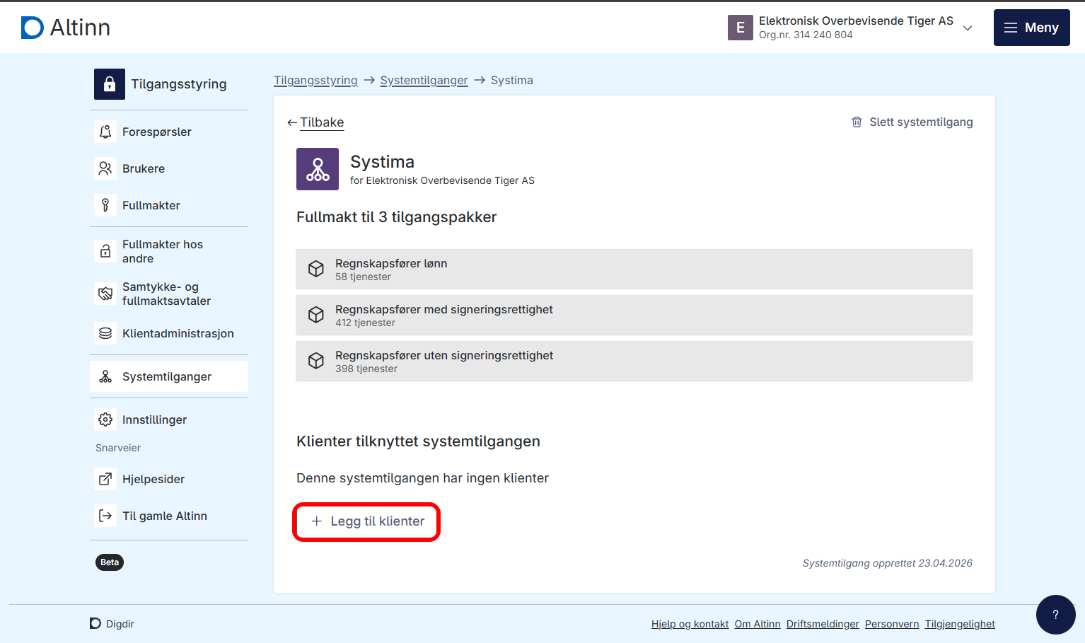
Task: Click Slett systemtilgang
Action: point(912,122)
